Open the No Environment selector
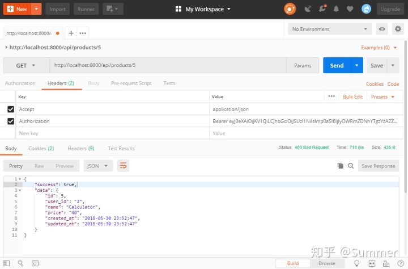This screenshot has height=269, width=408. 330,29
